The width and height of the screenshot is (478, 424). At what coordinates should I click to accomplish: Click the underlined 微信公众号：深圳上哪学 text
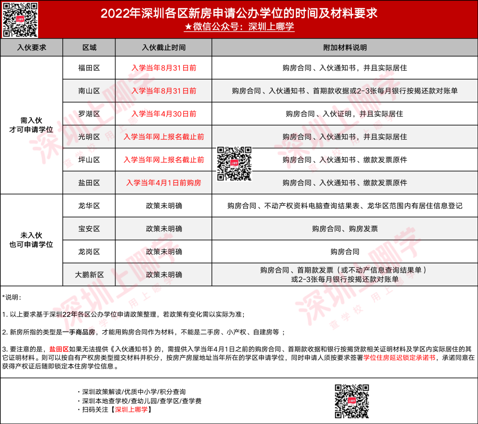pyautogui.click(x=239, y=27)
